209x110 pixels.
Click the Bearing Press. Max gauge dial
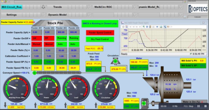click(17, 89)
